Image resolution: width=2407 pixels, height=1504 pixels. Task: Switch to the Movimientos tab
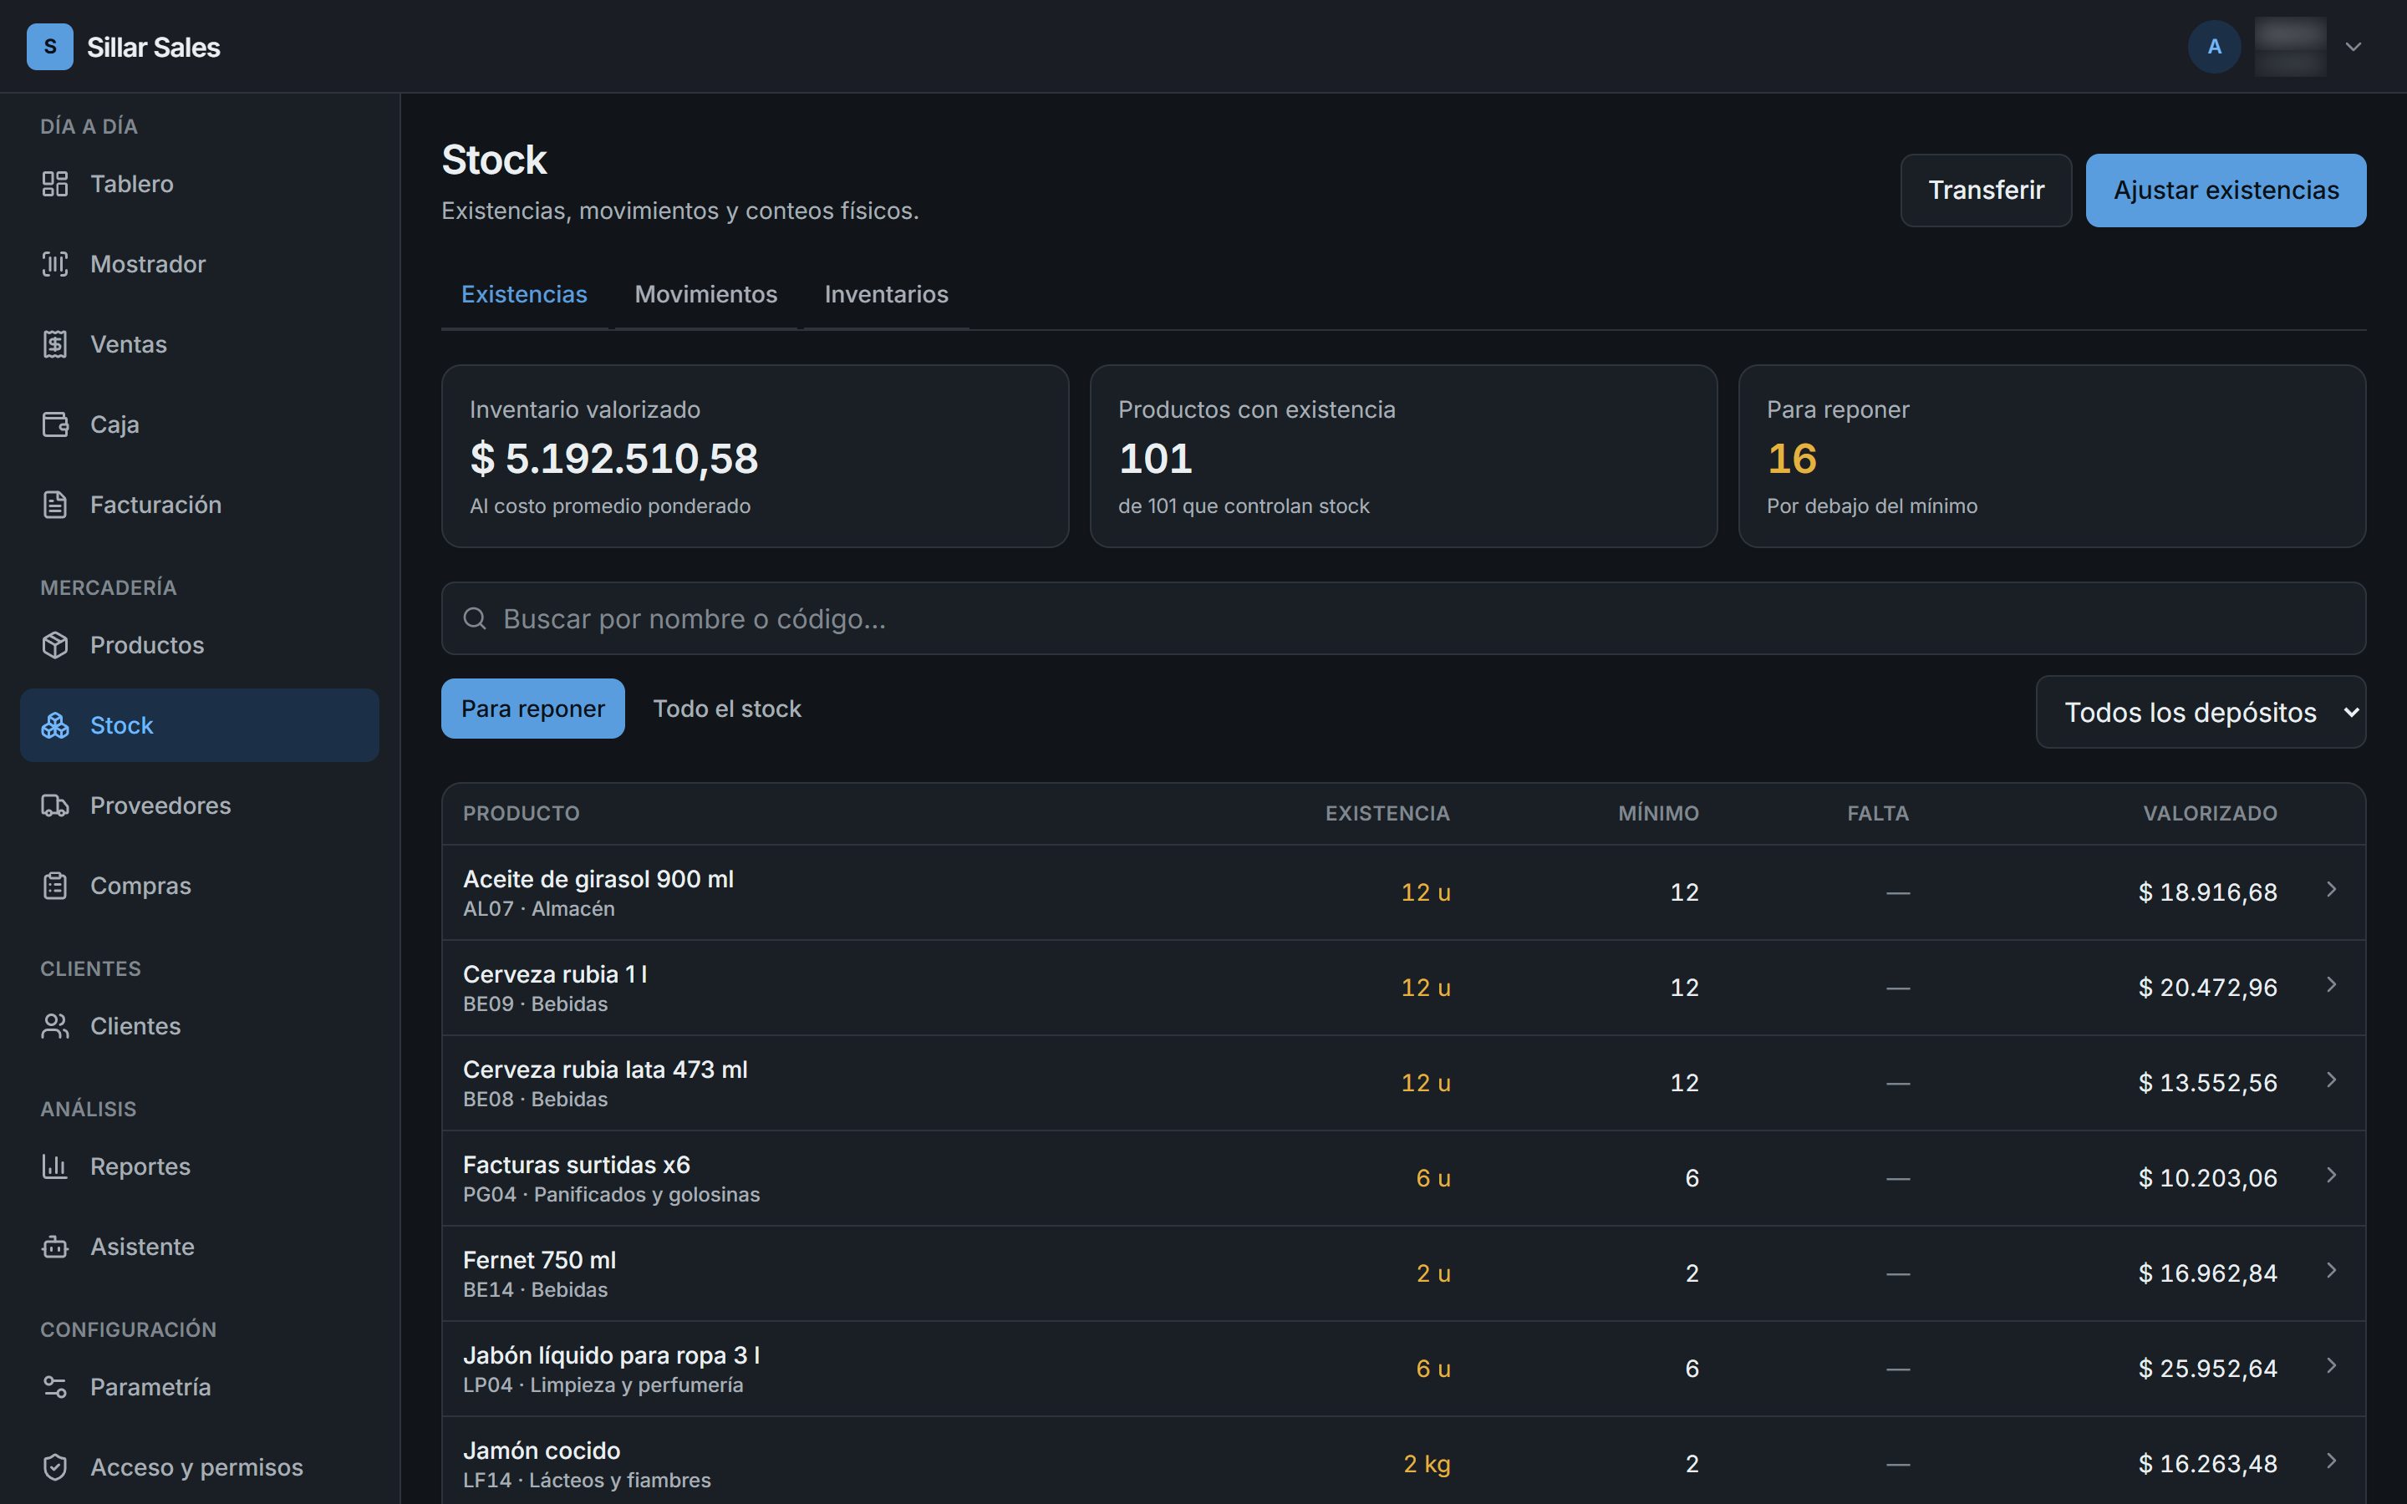coord(706,294)
